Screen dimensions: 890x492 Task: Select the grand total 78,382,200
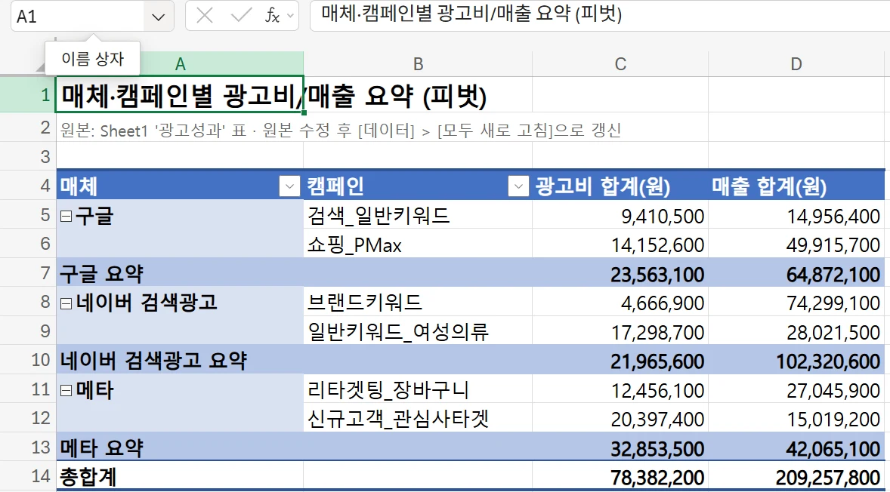(620, 476)
